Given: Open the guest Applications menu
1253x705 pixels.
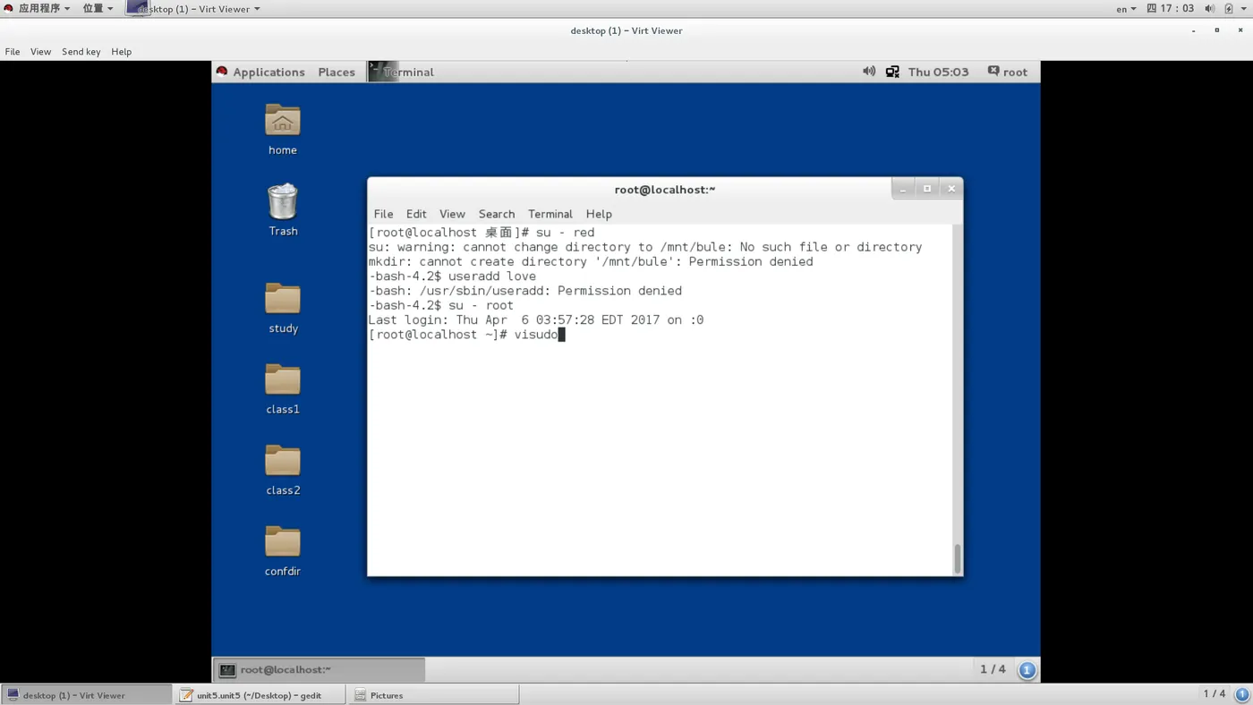Looking at the screenshot, I should pos(260,72).
